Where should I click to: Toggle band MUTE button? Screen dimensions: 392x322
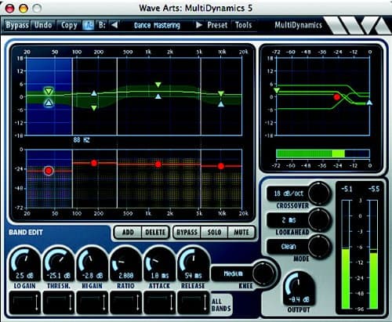click(241, 232)
